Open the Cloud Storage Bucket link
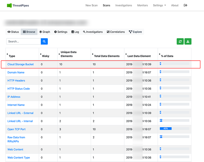The image size is (204, 162). point(20,64)
